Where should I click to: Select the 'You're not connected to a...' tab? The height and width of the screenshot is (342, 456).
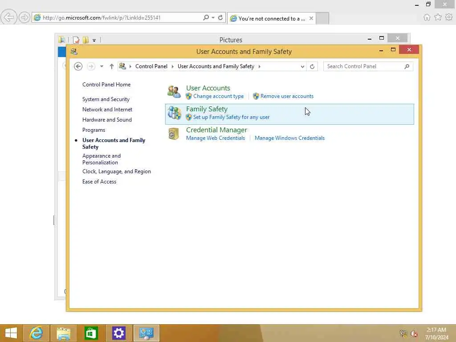(272, 18)
